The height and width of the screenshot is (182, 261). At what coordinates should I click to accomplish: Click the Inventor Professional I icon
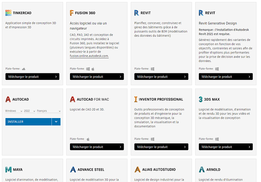[x=136, y=99]
